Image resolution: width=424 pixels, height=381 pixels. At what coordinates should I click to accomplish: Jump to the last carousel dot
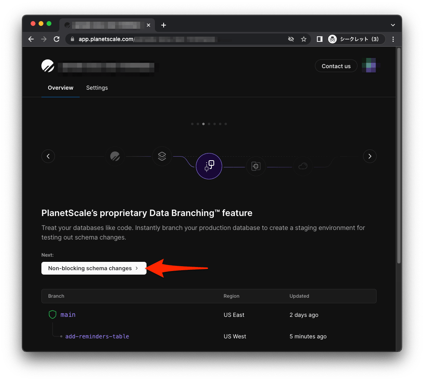(226, 124)
